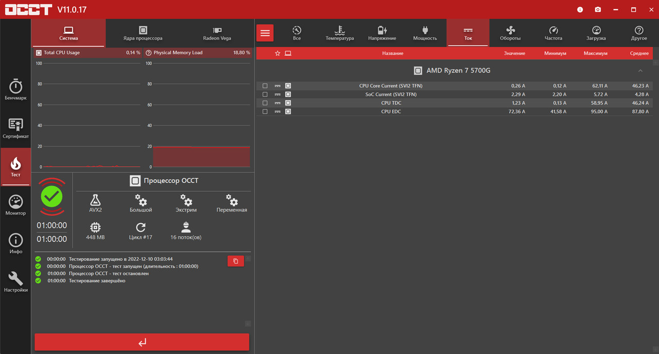Sort by Значение column

(514, 54)
